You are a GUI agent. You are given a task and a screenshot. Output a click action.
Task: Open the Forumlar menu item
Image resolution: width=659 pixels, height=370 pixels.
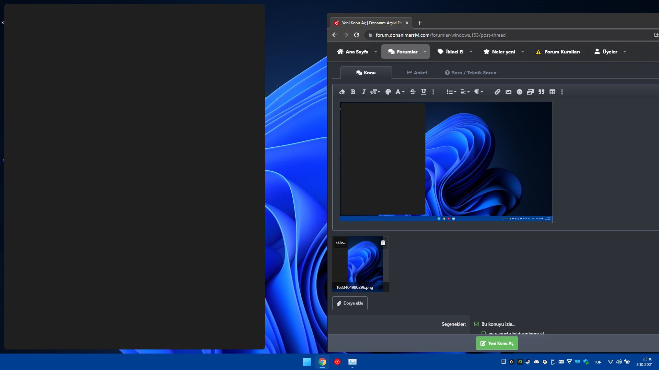[x=403, y=52]
